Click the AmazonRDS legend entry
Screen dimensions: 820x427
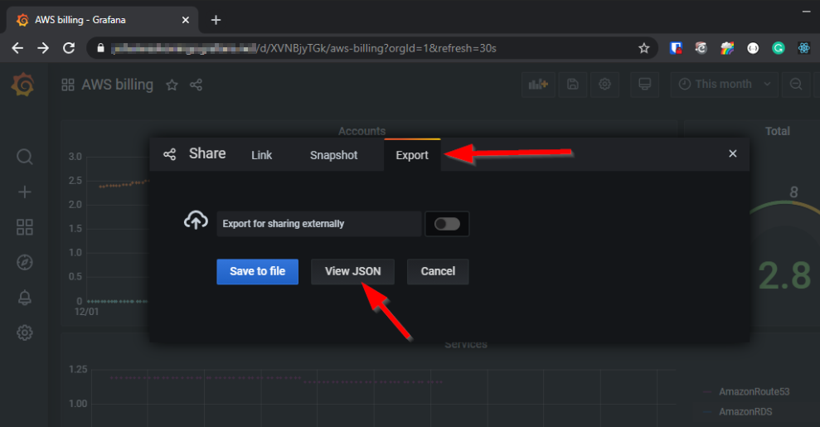[x=745, y=411]
